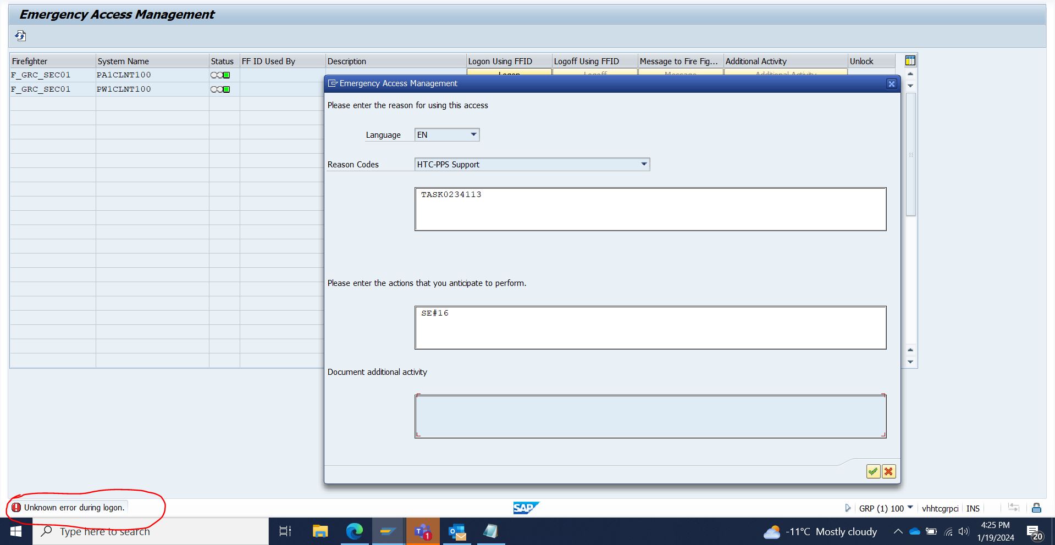
Task: Open Outlook from the taskbar
Action: 457,531
